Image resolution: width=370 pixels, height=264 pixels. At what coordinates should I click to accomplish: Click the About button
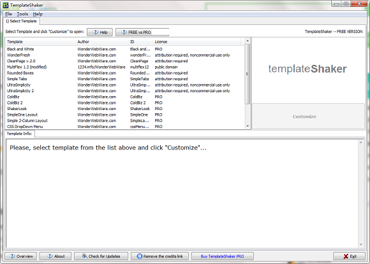(56, 256)
